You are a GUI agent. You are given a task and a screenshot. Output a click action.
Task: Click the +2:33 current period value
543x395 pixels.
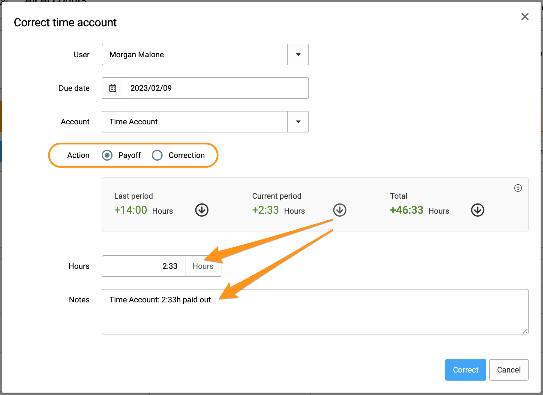[x=265, y=210]
